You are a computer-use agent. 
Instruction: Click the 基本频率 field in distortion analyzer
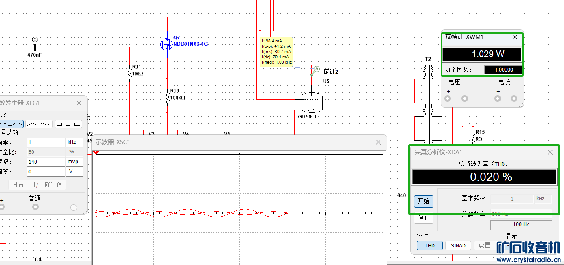point(512,199)
